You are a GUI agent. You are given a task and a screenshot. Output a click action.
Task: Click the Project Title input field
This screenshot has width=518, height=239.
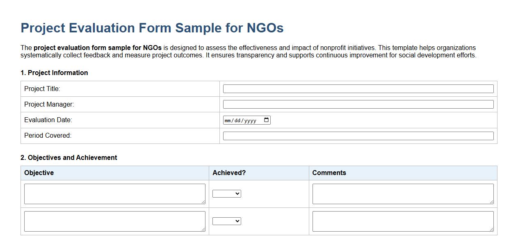coord(358,89)
